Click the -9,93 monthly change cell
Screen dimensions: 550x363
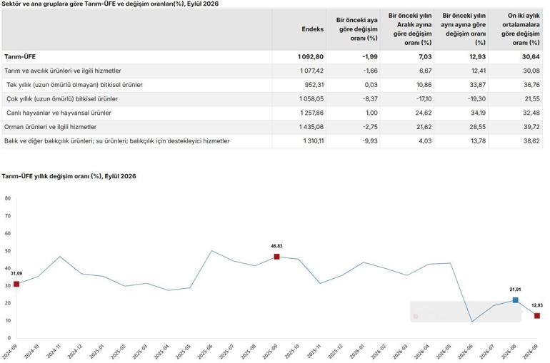tap(370, 141)
